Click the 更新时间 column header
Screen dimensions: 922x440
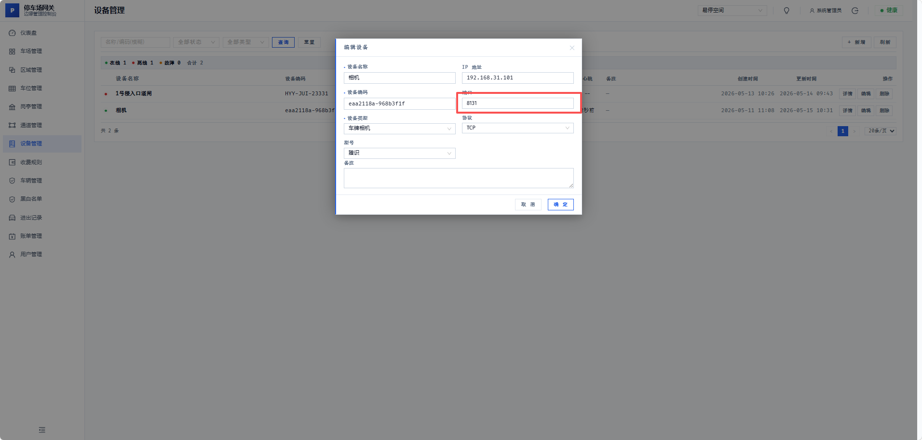(x=806, y=79)
